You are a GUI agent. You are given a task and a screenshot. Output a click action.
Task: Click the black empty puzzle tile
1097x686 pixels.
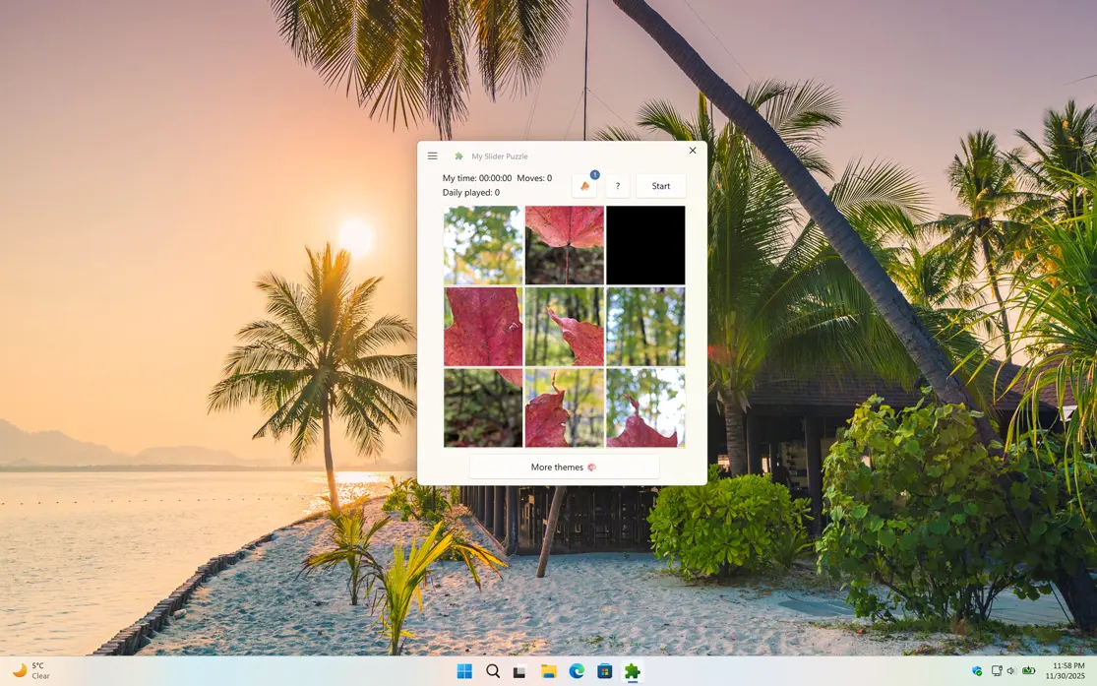(645, 245)
